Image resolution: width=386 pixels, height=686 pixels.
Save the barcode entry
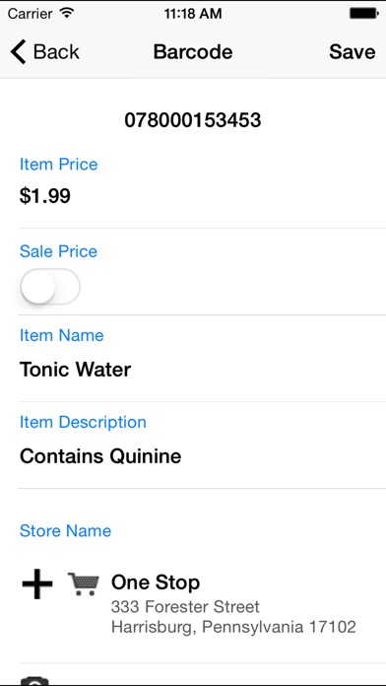click(x=352, y=51)
